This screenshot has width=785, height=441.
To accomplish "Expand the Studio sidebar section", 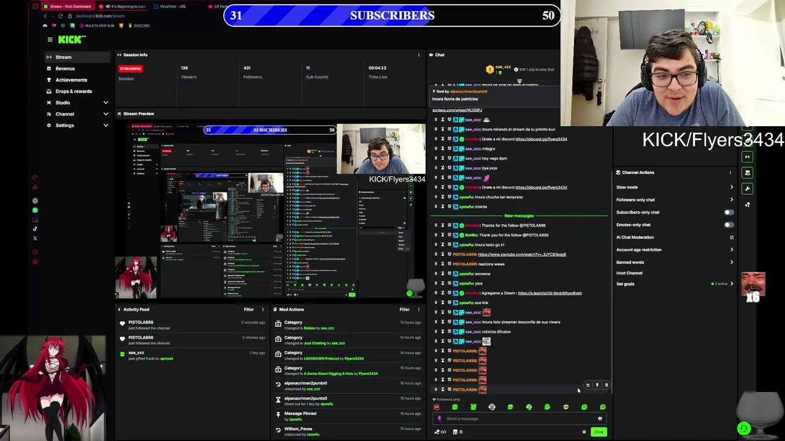I will click(77, 102).
